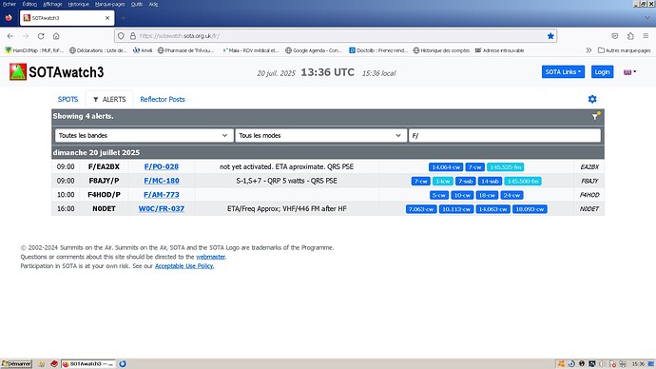Click the Démarrer start button
This screenshot has height=369, width=656.
pyautogui.click(x=16, y=363)
